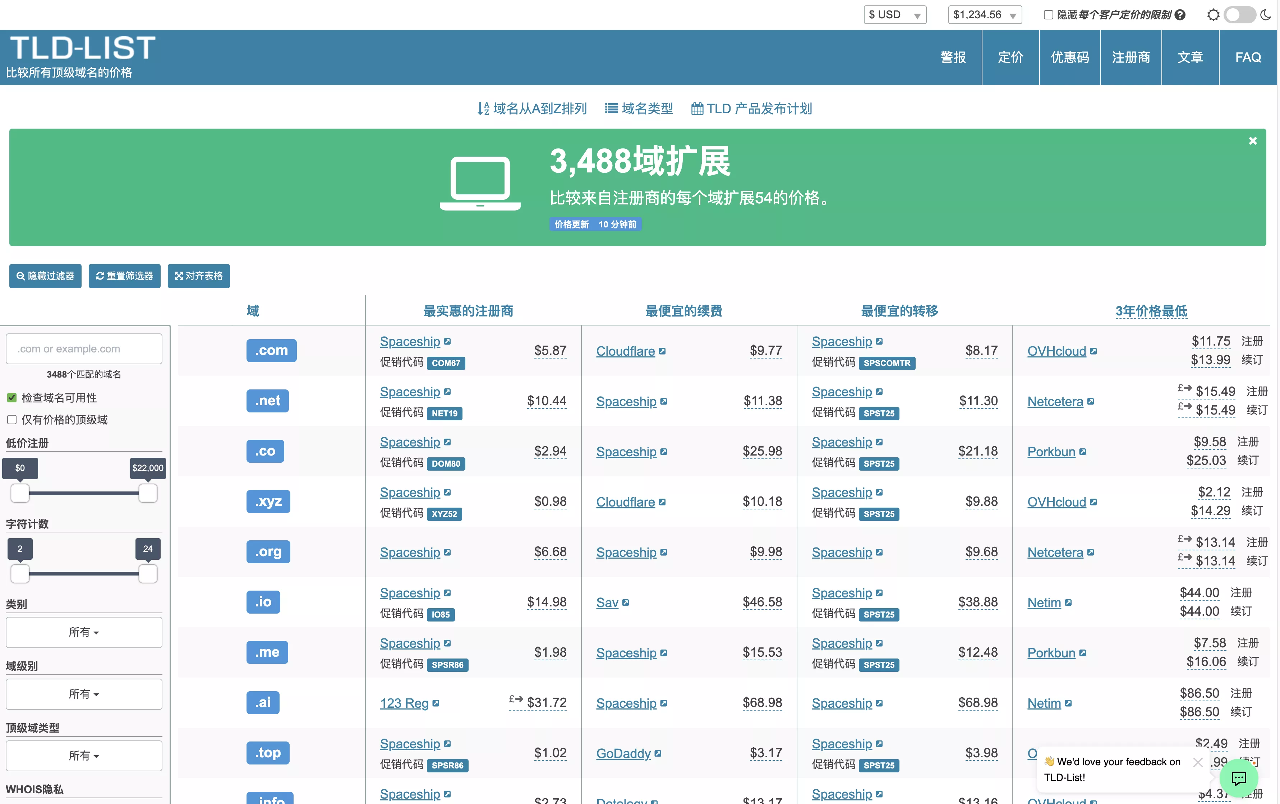Screen dimensions: 1280x804
Task: Uncheck the 检查域名可用性 option
Action: tap(12, 398)
